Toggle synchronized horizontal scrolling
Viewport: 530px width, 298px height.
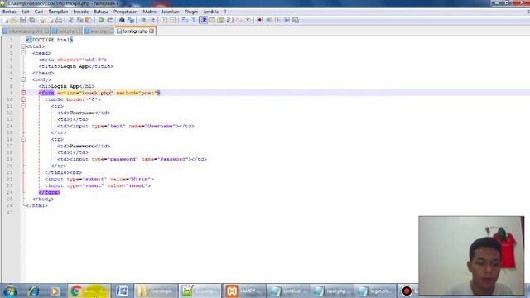coord(173,20)
